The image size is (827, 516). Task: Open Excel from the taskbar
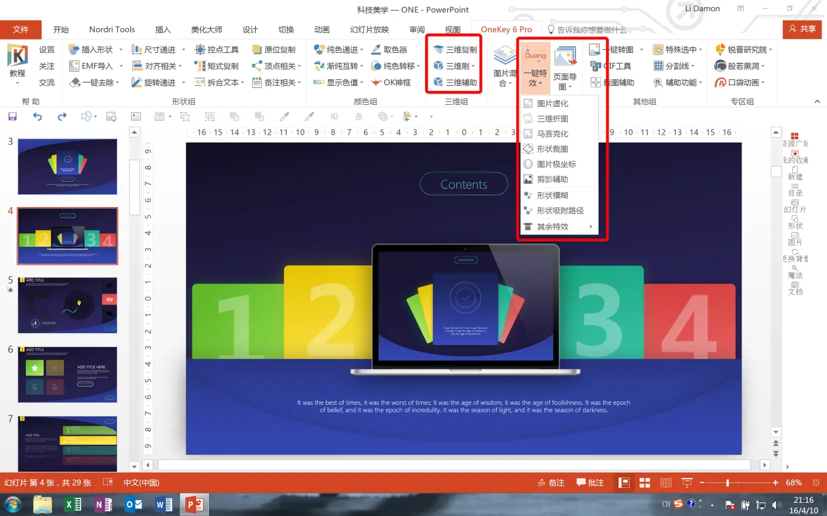tap(73, 504)
